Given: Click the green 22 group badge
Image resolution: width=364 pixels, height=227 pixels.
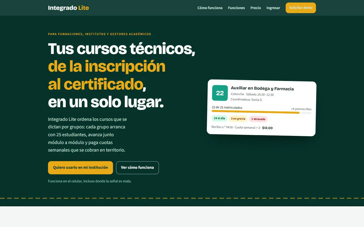Looking at the screenshot, I should pos(220,93).
